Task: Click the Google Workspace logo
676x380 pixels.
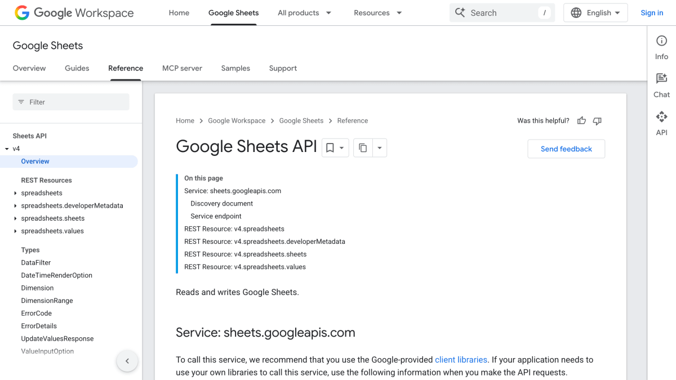Action: point(74,12)
